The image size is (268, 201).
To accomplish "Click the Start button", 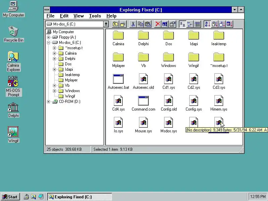I will (x=10, y=197).
